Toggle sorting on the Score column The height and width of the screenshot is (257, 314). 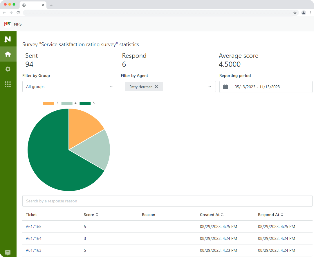coord(97,215)
